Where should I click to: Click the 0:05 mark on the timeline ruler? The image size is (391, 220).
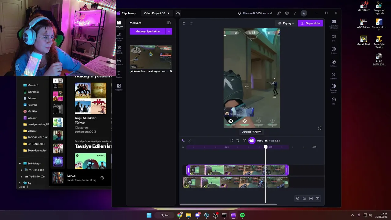[x=226, y=147]
